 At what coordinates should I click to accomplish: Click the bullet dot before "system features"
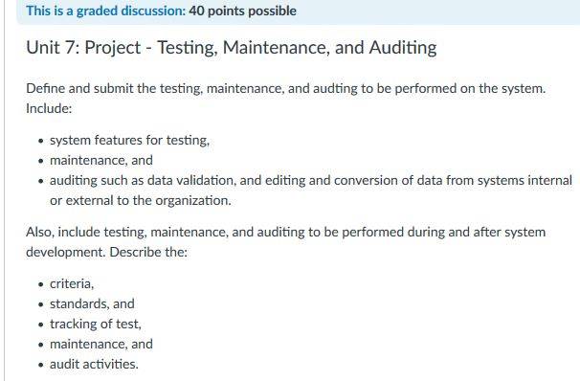(x=41, y=141)
